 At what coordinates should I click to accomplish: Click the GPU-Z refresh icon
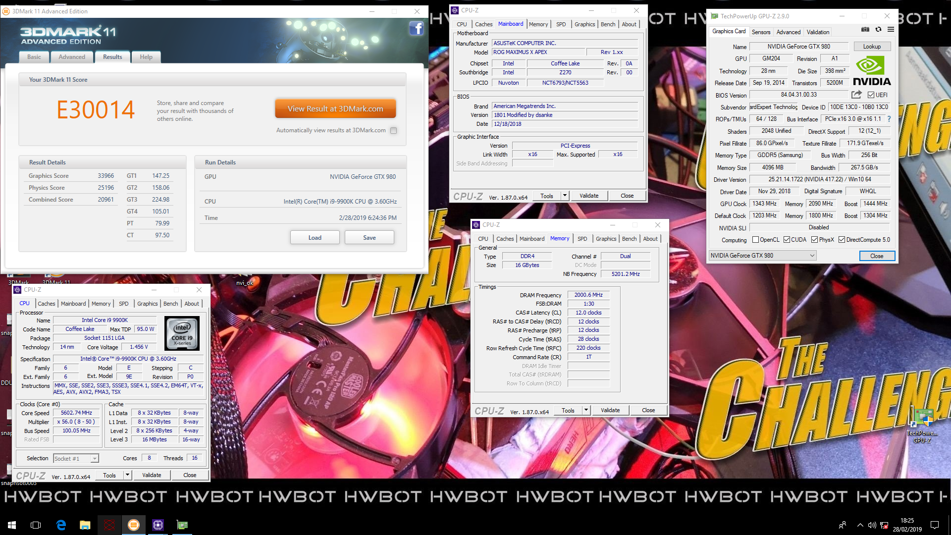click(878, 30)
